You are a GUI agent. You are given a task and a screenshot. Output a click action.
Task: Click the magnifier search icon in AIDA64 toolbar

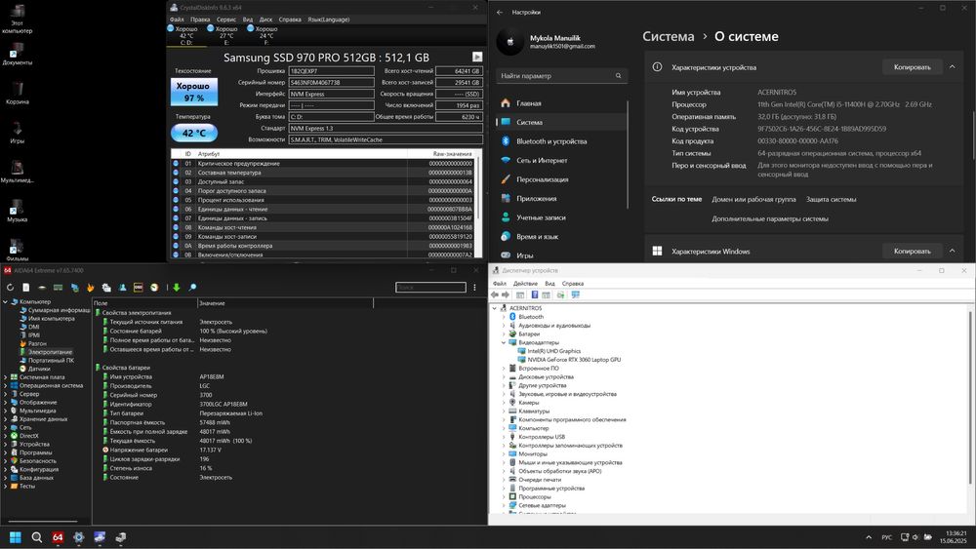(x=192, y=288)
